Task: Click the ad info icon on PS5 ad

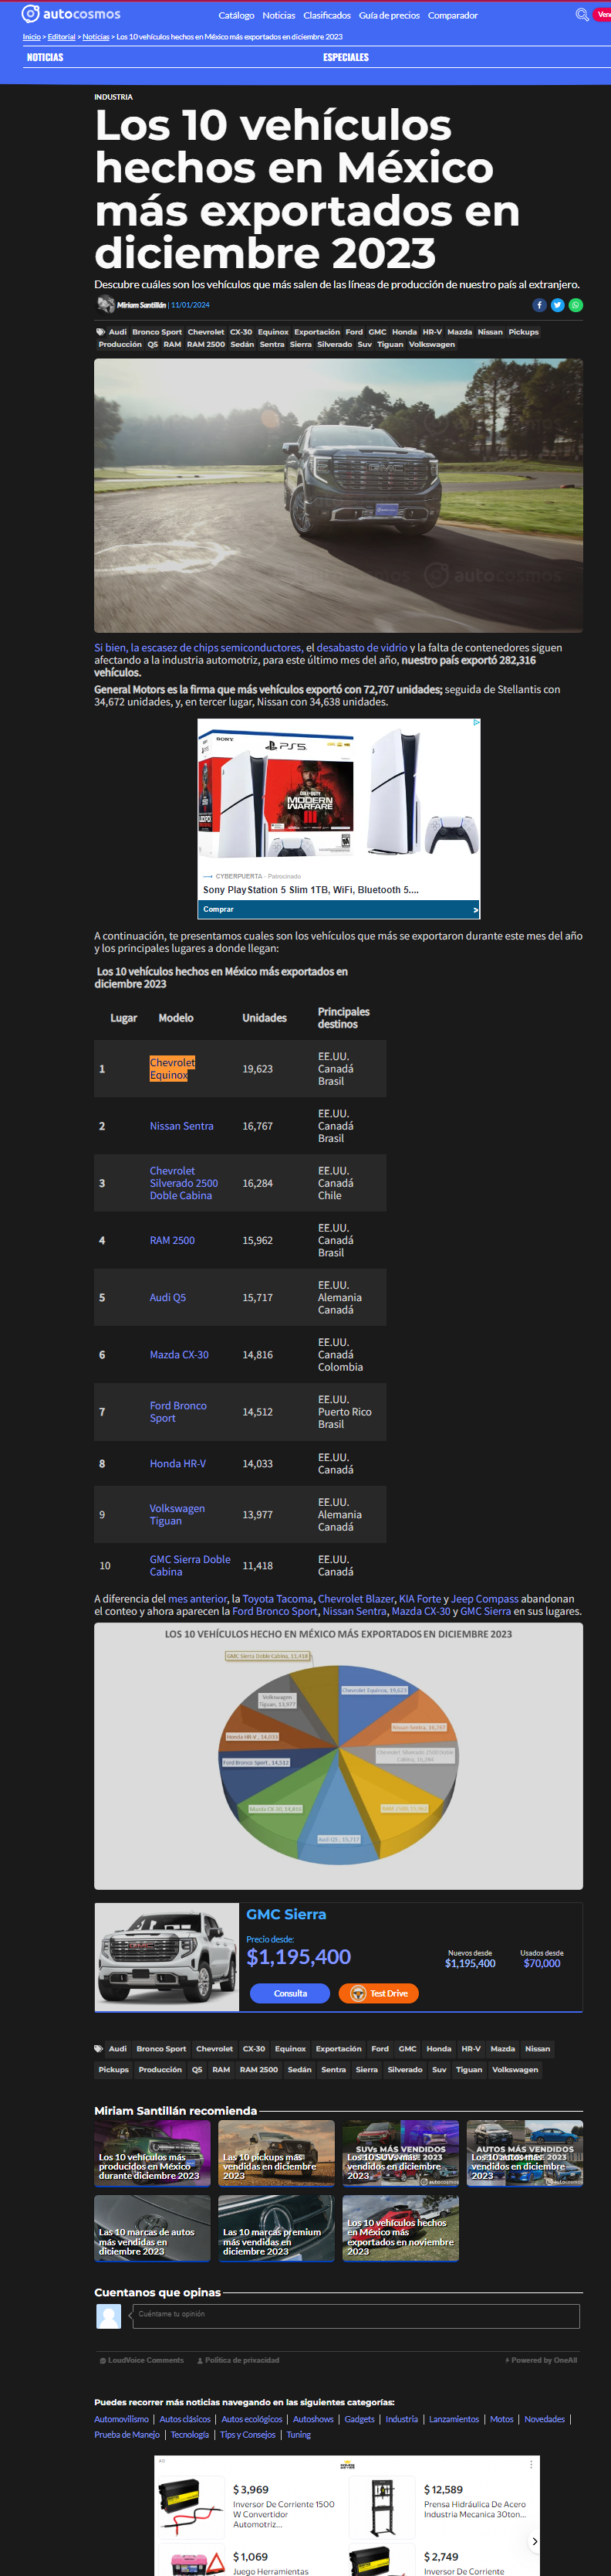Action: (476, 722)
